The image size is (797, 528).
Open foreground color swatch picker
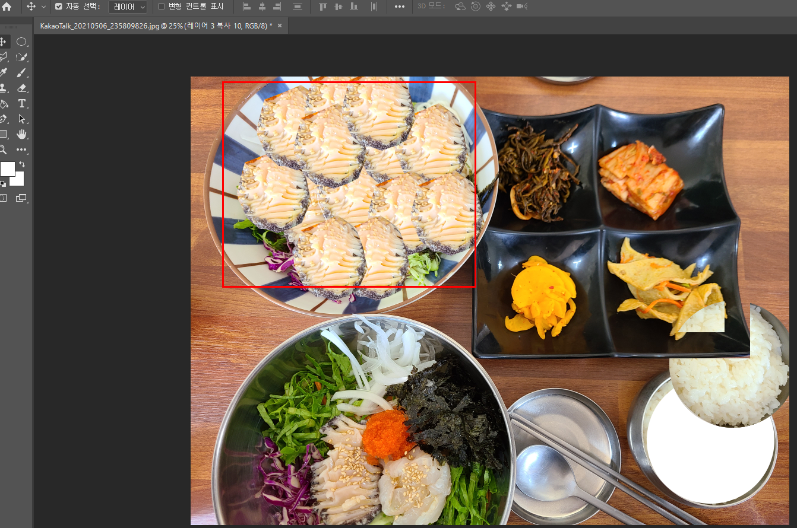(x=7, y=169)
